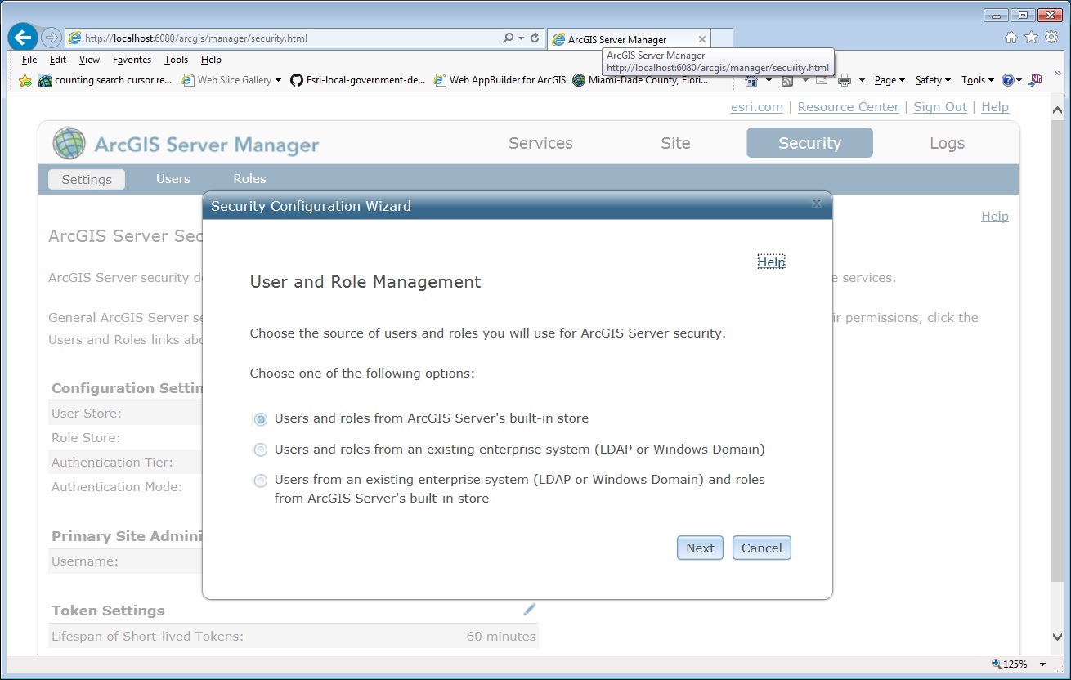Click the Next button in wizard

700,548
